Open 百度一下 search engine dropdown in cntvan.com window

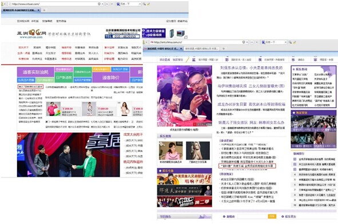point(140,4)
